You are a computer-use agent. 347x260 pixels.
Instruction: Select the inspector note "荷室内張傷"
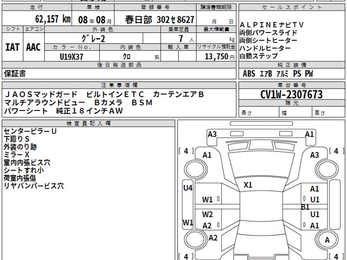tap(20, 178)
